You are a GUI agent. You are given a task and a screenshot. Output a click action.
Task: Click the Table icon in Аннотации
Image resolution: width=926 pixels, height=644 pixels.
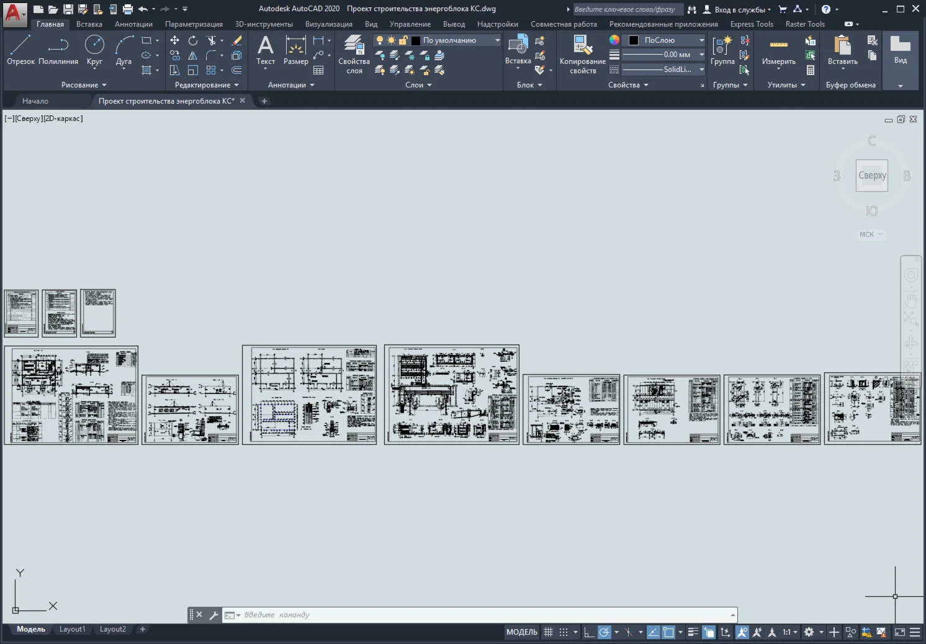pos(318,70)
